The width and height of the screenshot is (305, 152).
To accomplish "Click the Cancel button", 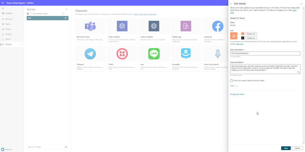I will click(x=297, y=148).
